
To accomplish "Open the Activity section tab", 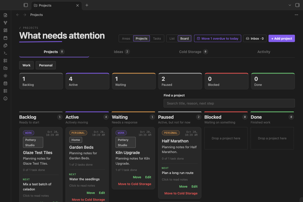I will tap(264, 52).
